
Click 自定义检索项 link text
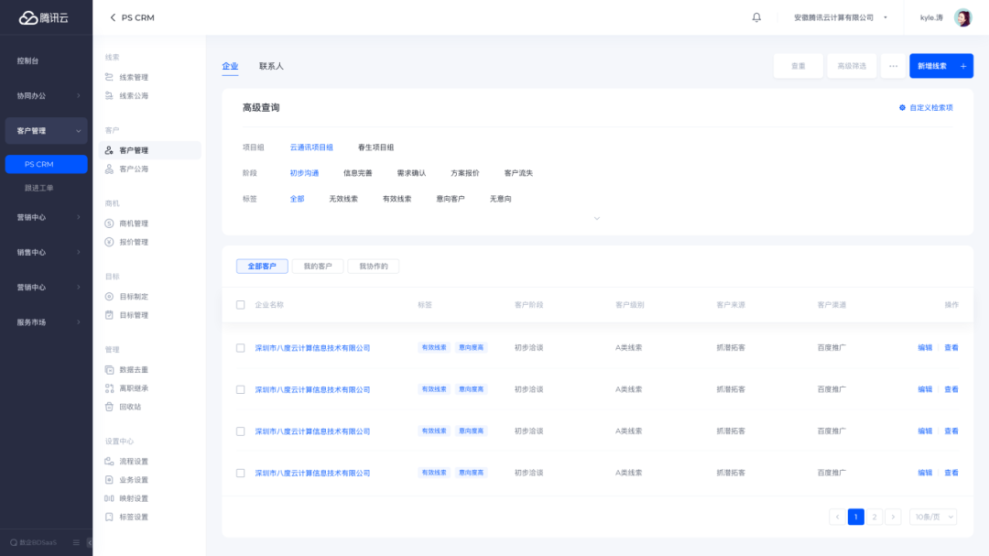(931, 108)
